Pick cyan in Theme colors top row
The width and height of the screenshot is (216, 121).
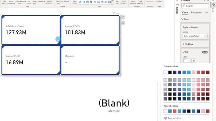(x=189, y=72)
